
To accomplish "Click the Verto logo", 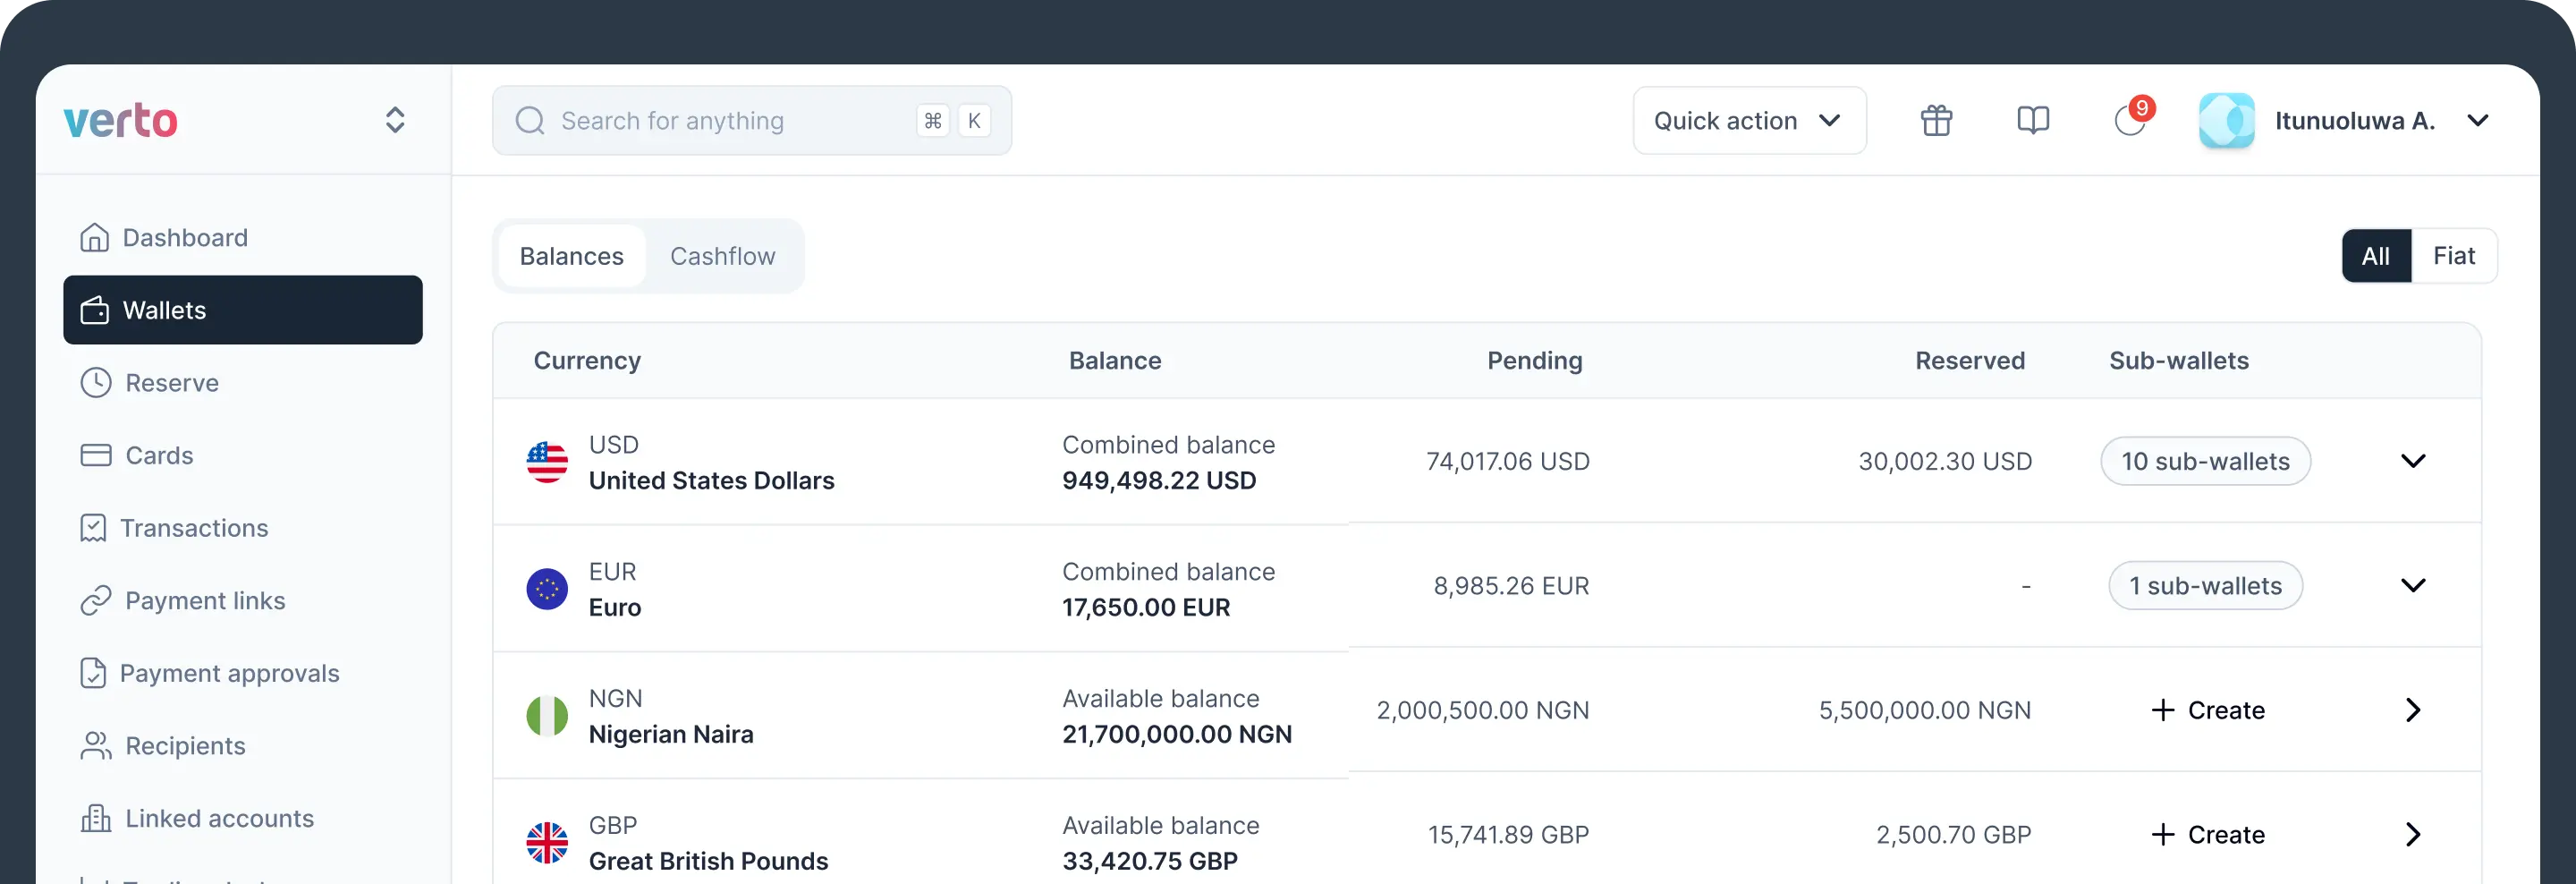I will tap(120, 120).
